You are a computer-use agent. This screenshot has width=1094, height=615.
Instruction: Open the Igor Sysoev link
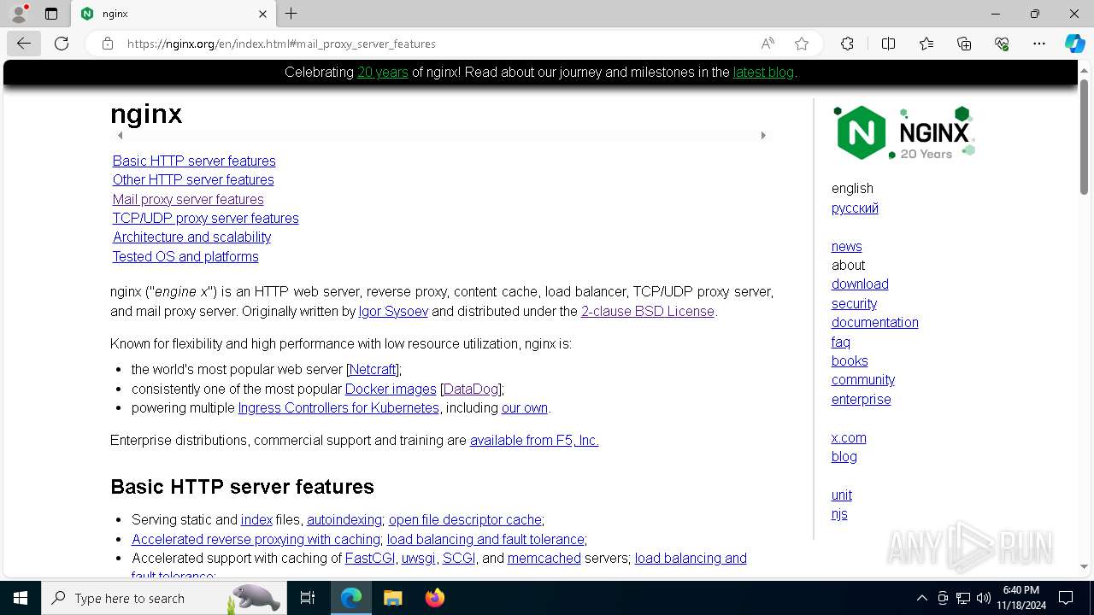pos(393,311)
